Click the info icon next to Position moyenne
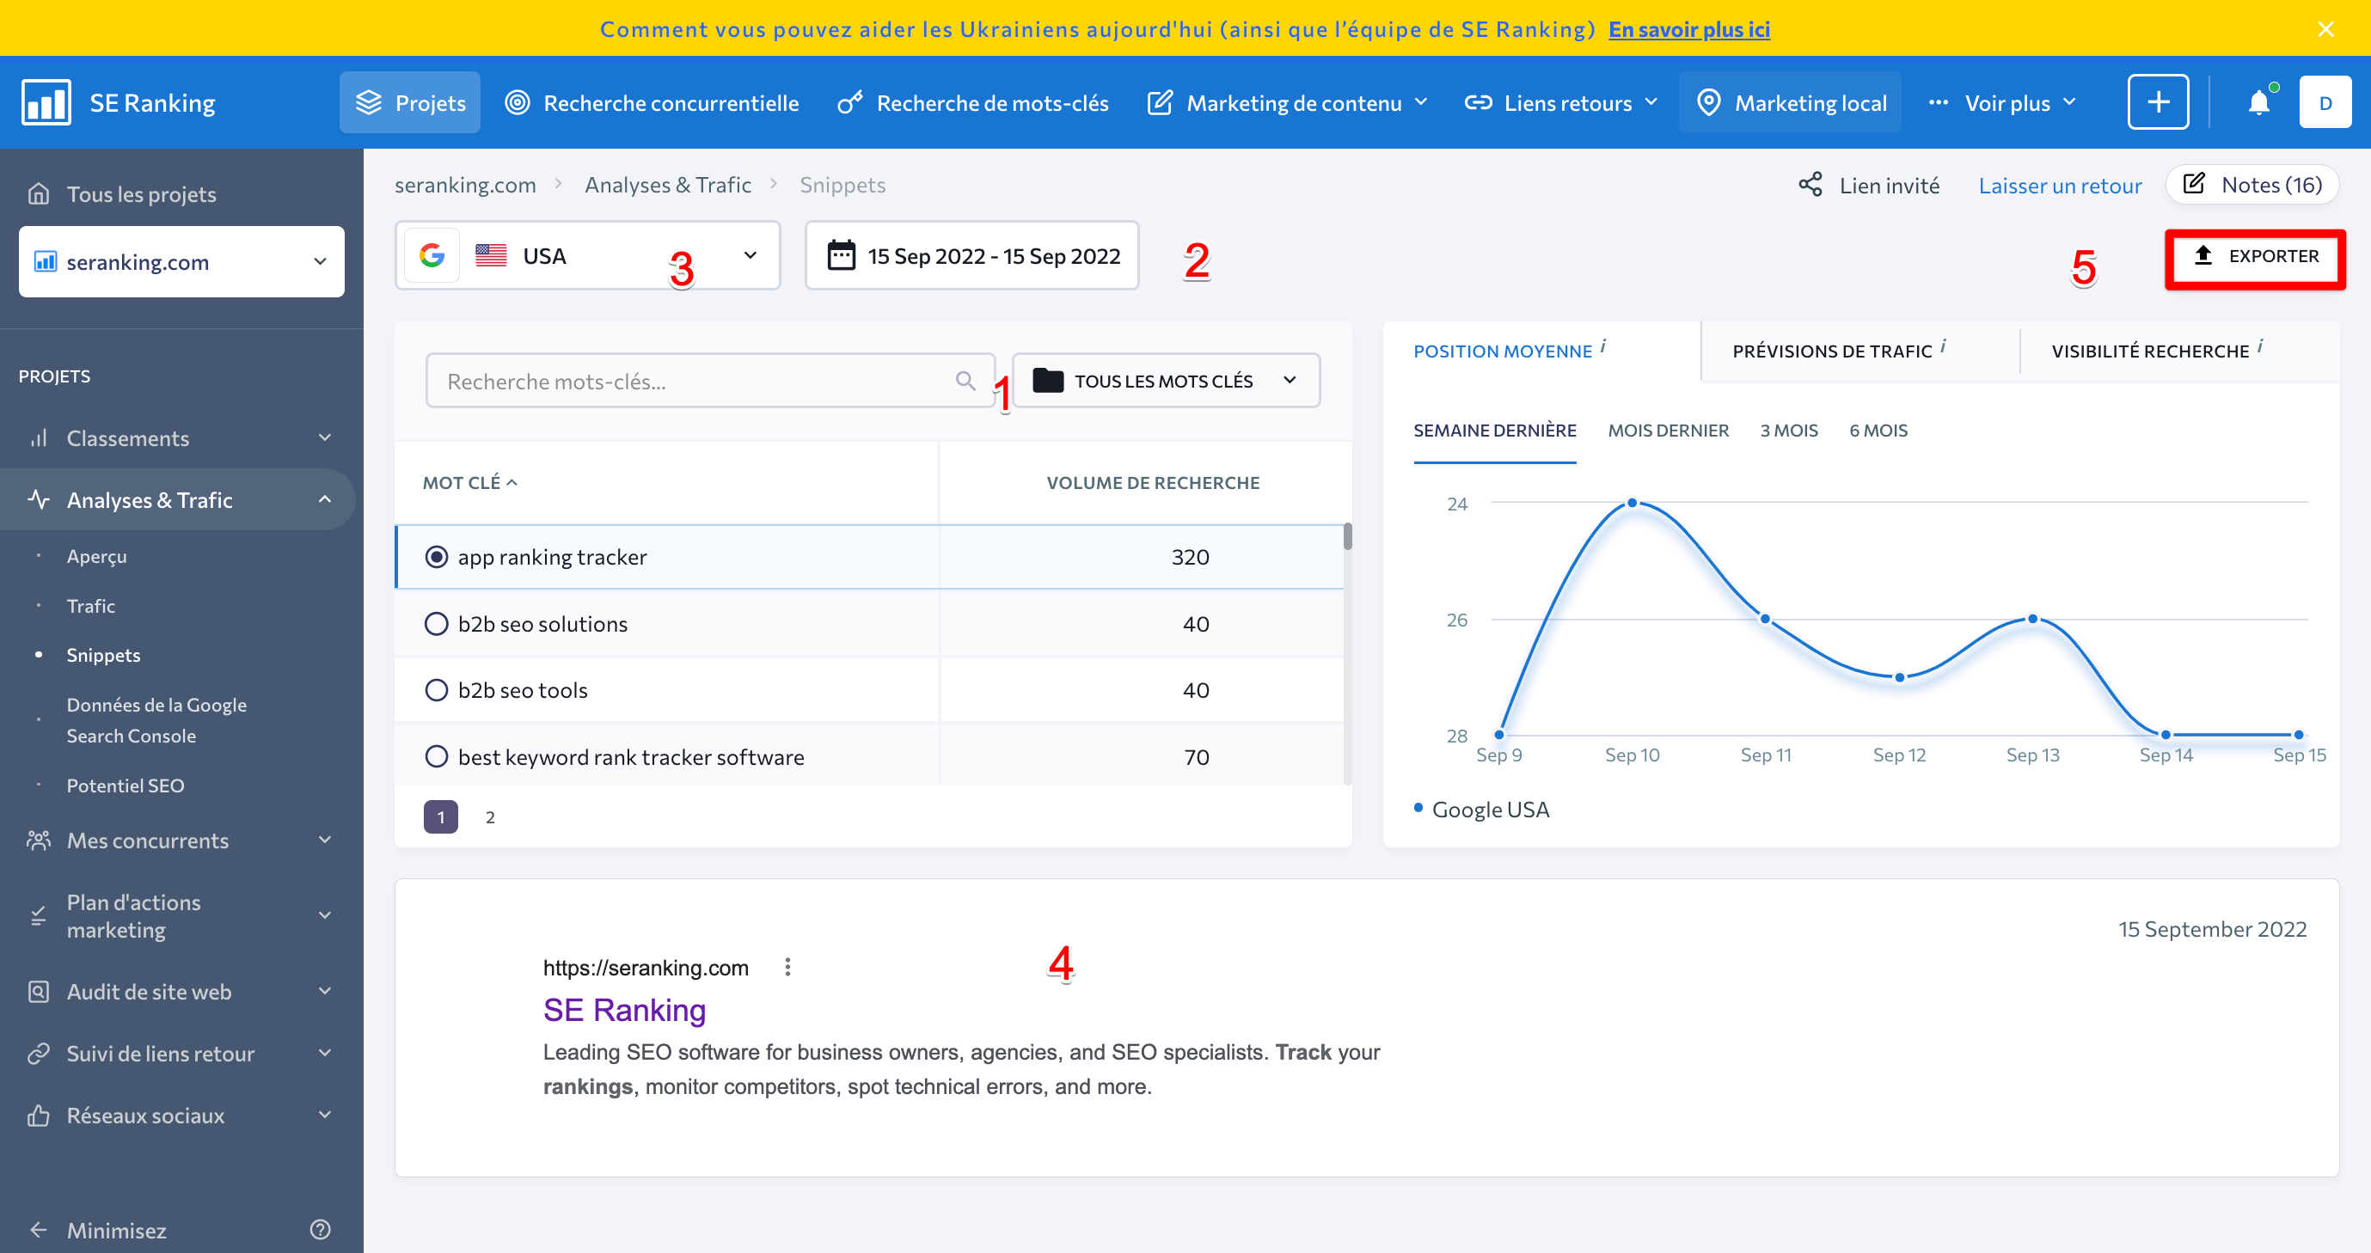Screen dimensions: 2371x1253 1602,346
